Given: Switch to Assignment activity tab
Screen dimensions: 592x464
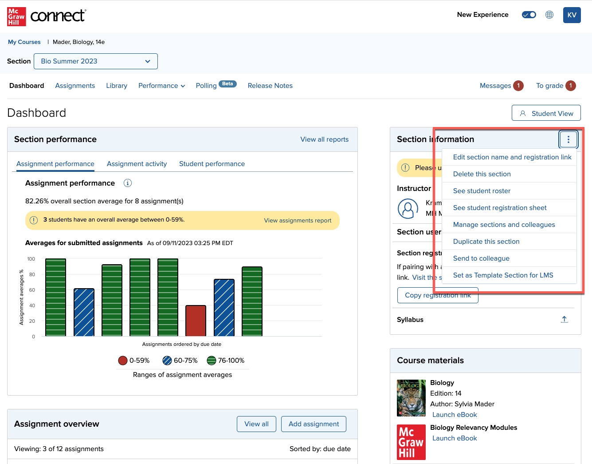Looking at the screenshot, I should click(x=137, y=164).
